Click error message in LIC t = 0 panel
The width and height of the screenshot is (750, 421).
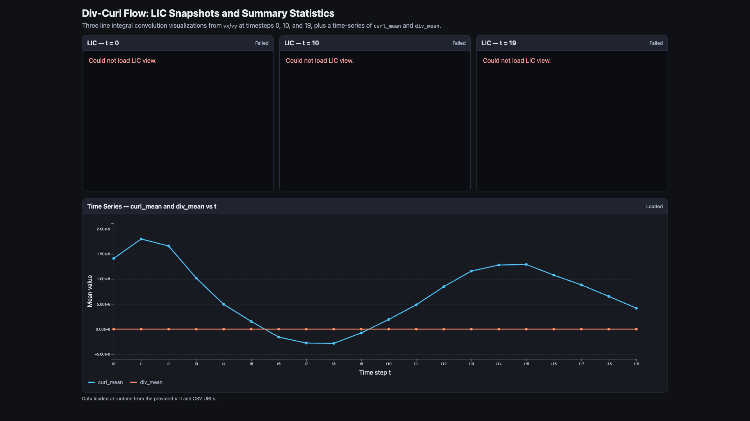[x=123, y=61]
